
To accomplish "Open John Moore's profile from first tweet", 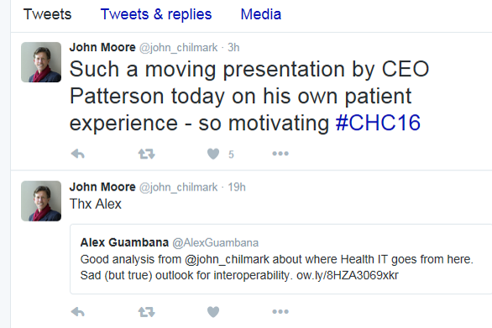I will coord(102,47).
